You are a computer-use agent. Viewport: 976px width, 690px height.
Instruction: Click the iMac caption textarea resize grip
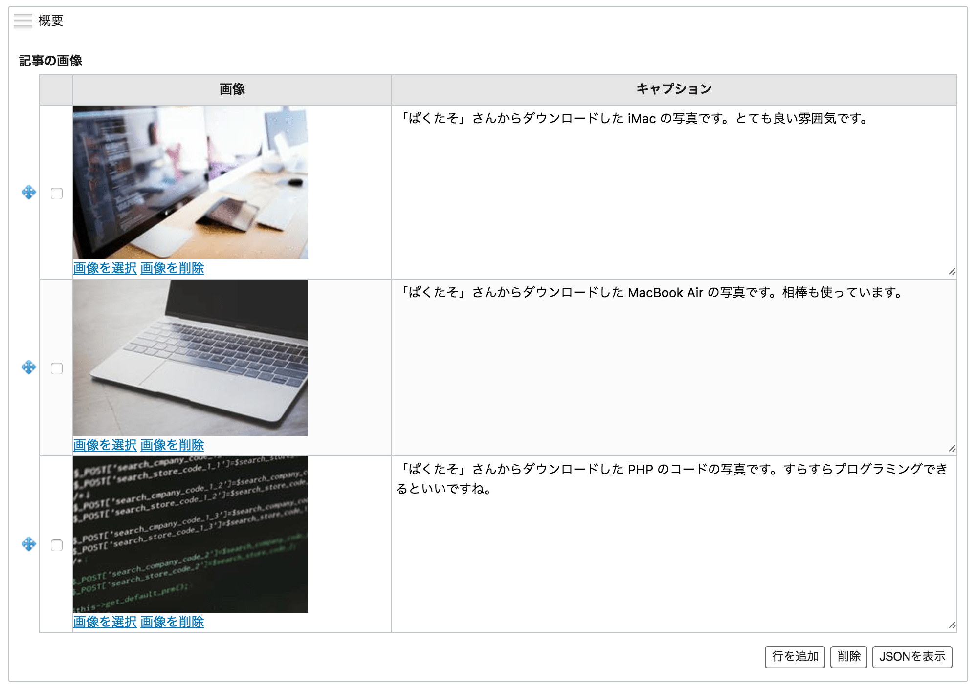pos(952,272)
